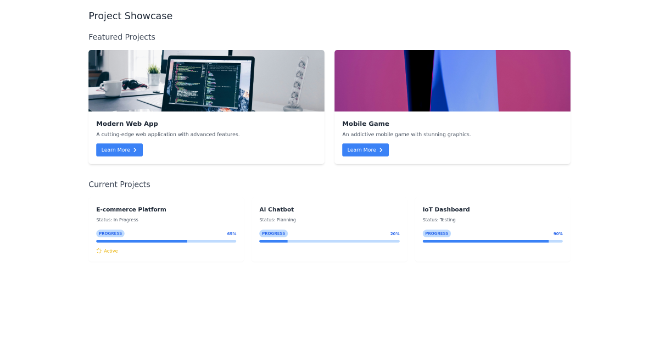
Task: Select the PROGRESS badge on IoT Dashboard
Action: pos(437,233)
